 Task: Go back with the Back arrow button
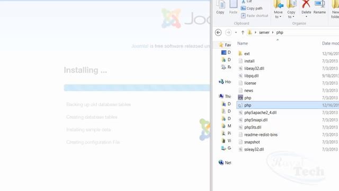pyautogui.click(x=218, y=32)
